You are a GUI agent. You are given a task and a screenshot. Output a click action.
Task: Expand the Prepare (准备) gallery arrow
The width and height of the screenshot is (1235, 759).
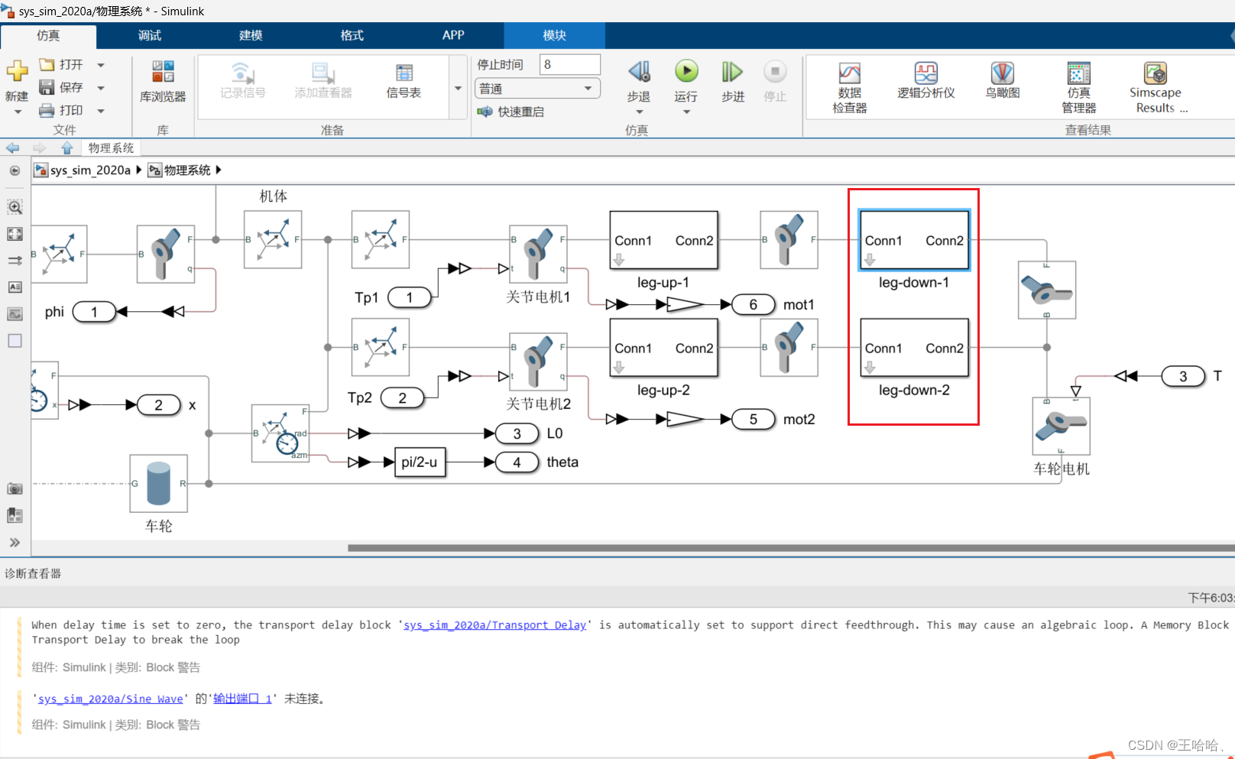pos(458,89)
